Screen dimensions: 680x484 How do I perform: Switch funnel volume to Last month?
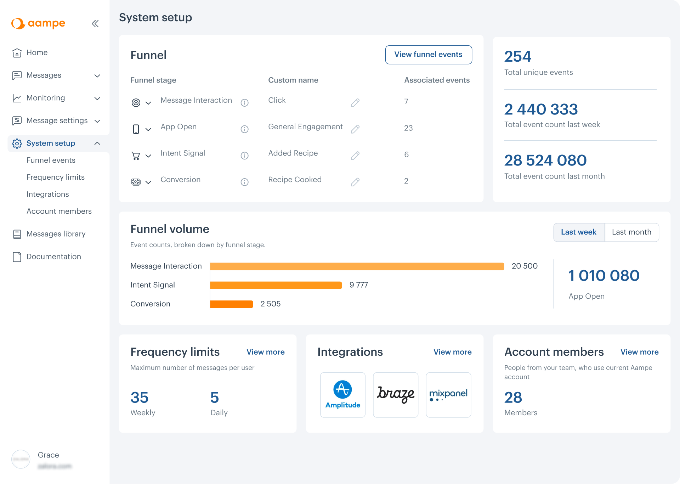pos(632,232)
